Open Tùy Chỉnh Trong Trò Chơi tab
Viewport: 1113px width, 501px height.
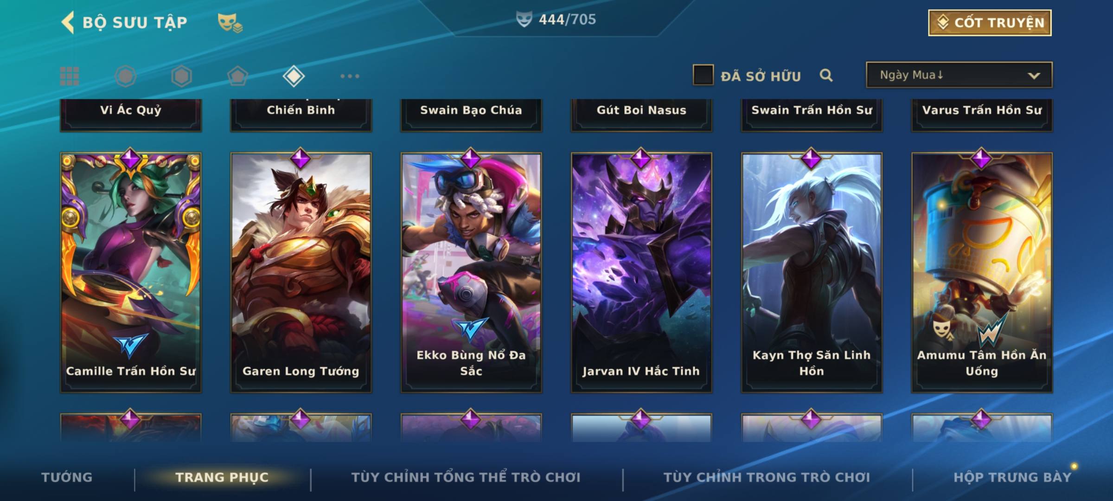pos(767,477)
